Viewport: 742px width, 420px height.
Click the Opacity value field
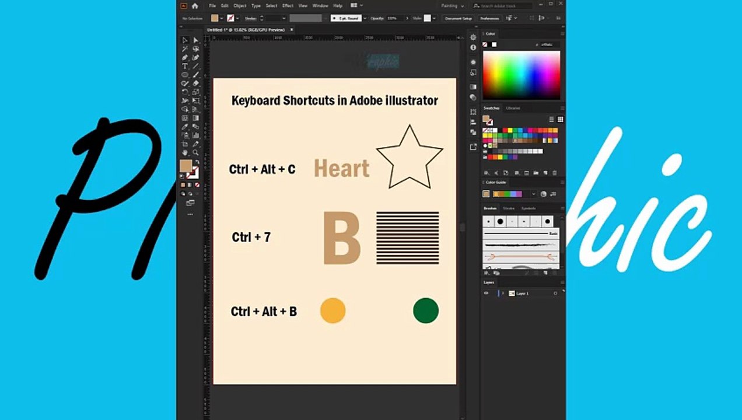(x=394, y=18)
